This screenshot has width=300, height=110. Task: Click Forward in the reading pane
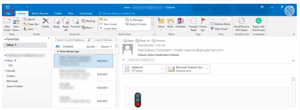[158, 41]
